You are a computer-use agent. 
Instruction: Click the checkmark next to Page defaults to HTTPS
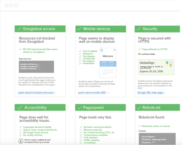pos(139,49)
